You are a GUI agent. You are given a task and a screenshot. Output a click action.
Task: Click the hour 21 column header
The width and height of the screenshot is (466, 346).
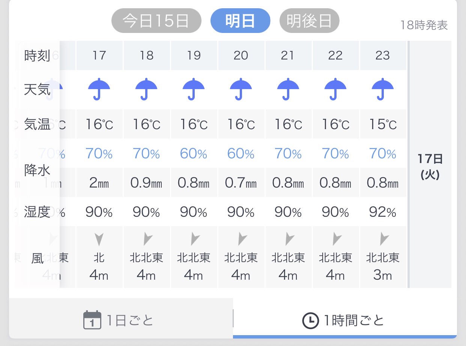[288, 55]
